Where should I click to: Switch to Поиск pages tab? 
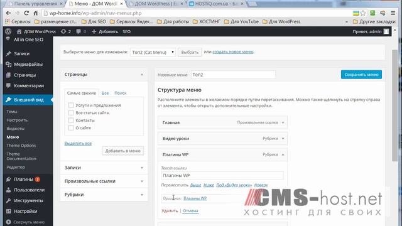pos(120,93)
